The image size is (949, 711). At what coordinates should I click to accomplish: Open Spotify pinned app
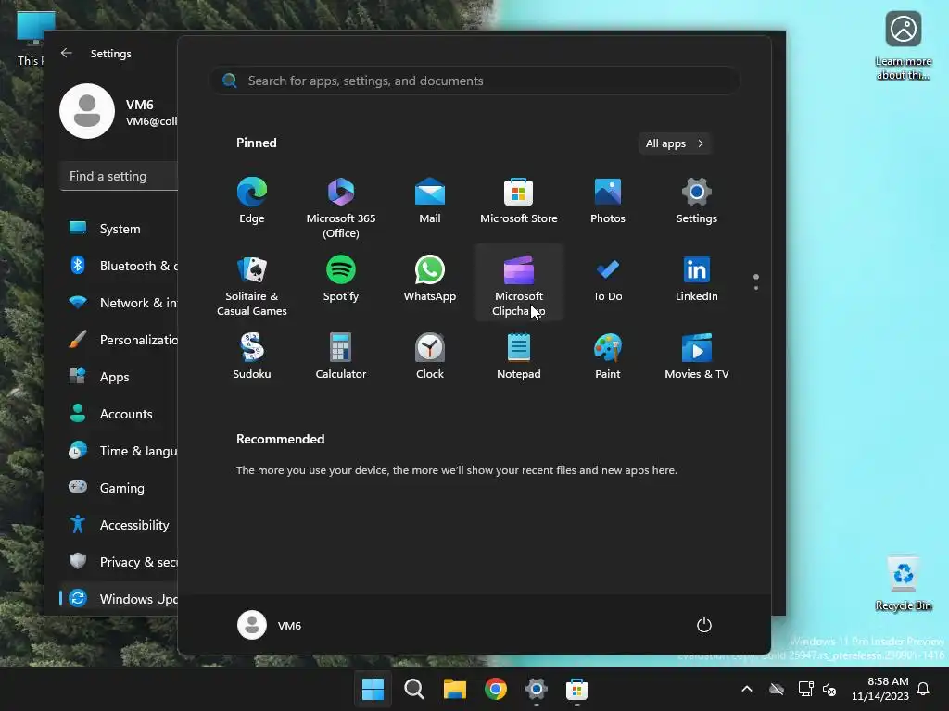point(341,279)
